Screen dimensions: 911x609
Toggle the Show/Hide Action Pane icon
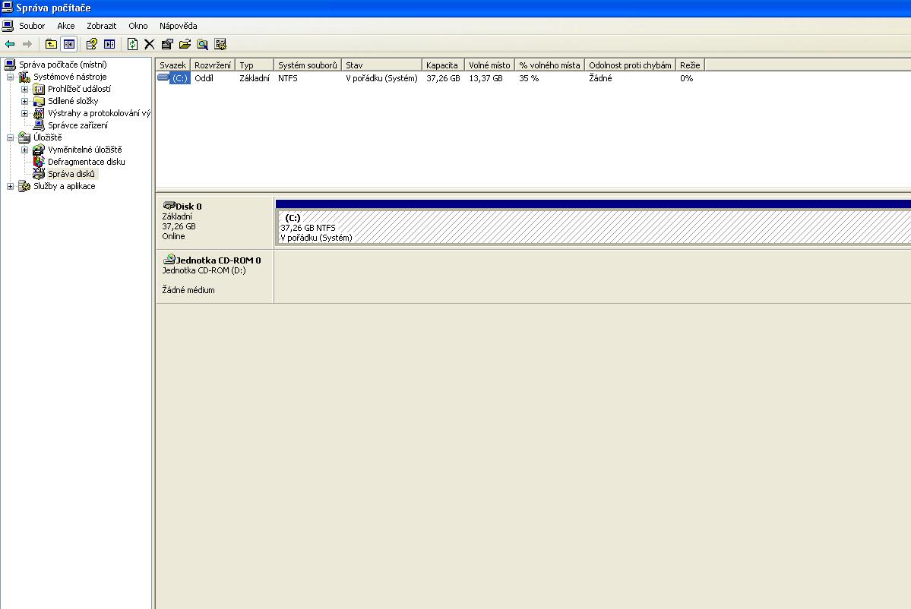(109, 44)
